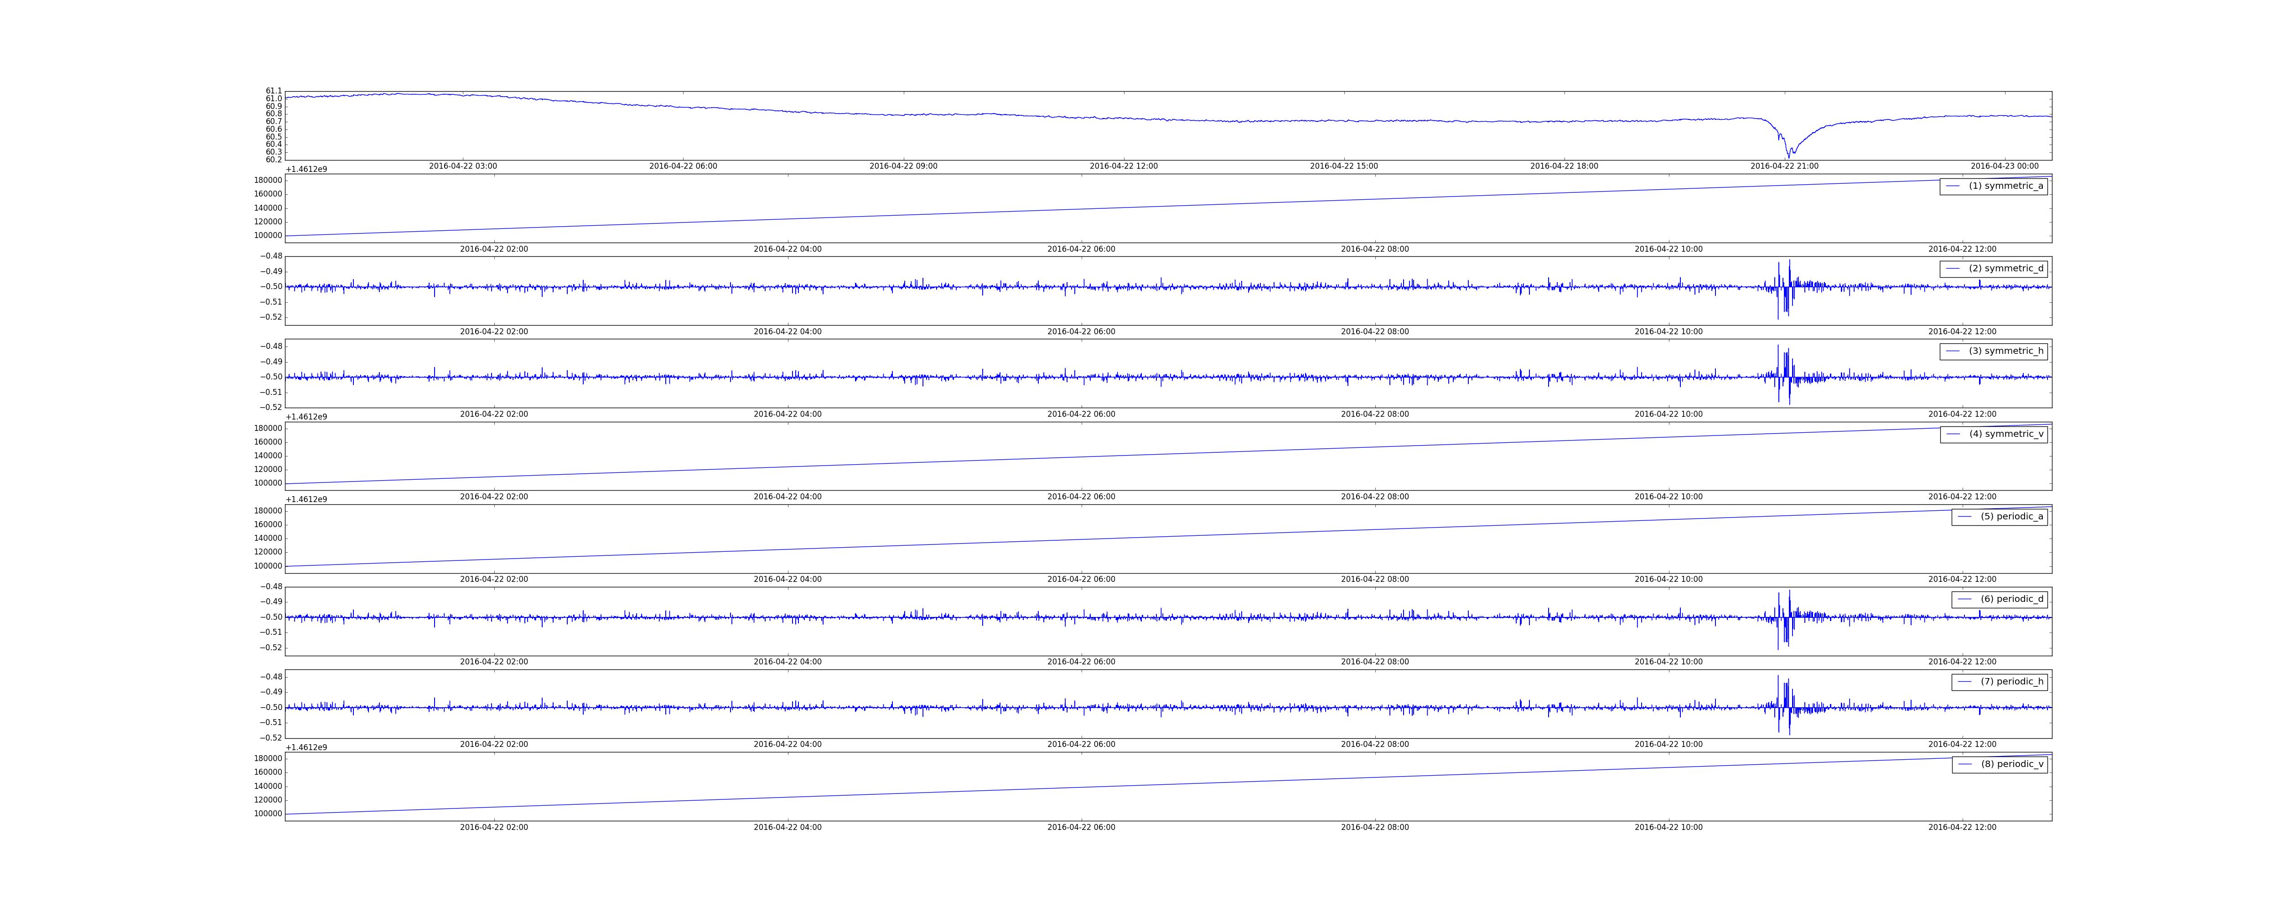Image resolution: width=2280 pixels, height=912 pixels.
Task: Click the (3) symmetric_h legend entry
Action: click(x=1993, y=351)
